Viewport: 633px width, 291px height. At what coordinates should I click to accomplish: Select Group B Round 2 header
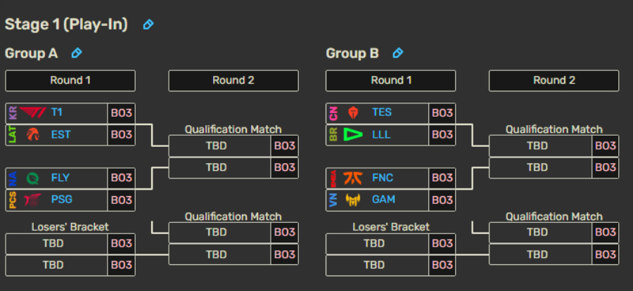tap(554, 80)
